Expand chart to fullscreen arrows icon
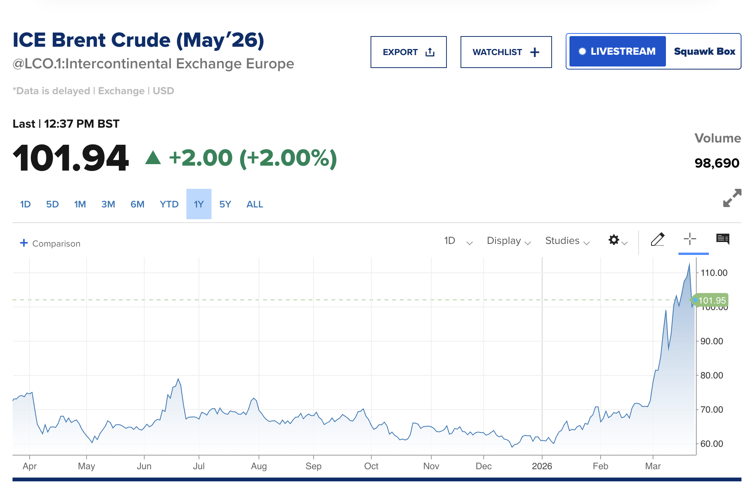Screen dimensions: 754x492 coord(732,198)
